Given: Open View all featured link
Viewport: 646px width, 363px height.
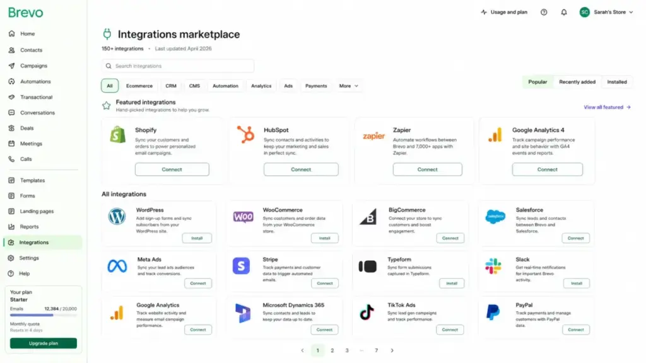Looking at the screenshot, I should click(x=607, y=107).
